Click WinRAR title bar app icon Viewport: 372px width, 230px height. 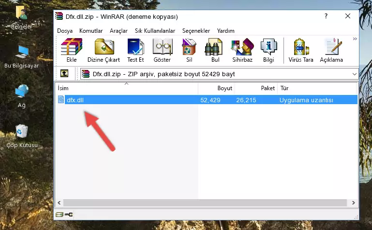pos(59,16)
